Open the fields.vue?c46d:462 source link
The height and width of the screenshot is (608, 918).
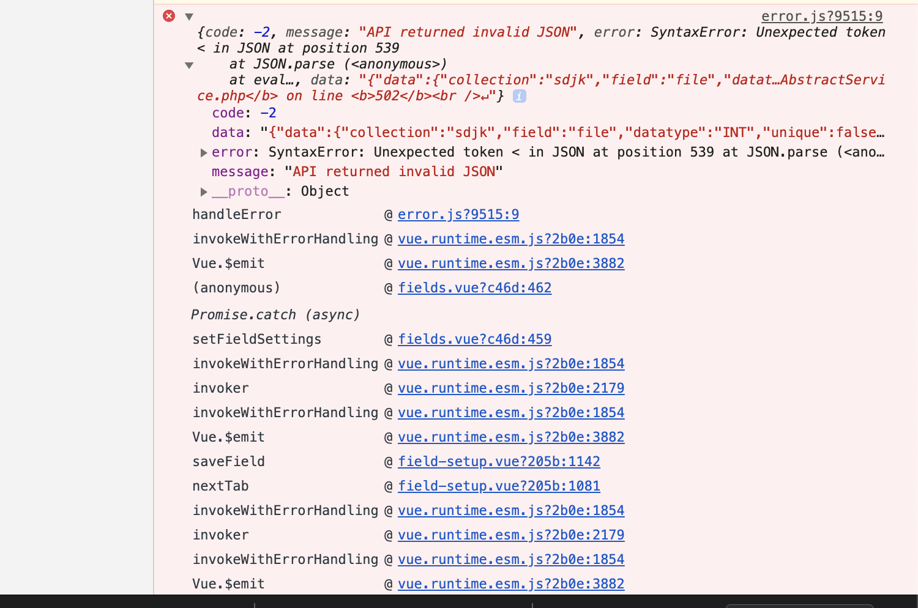coord(475,287)
